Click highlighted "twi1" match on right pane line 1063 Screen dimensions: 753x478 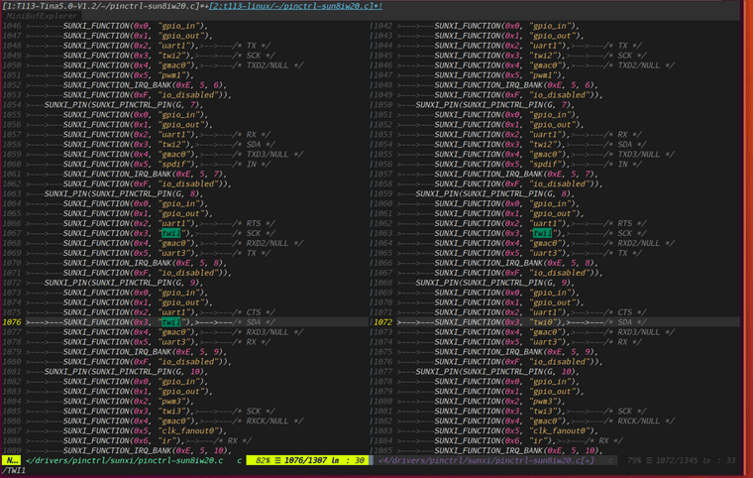point(542,233)
